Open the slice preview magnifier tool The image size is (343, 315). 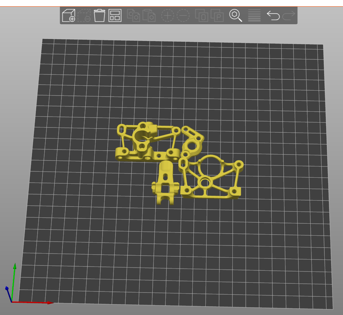pos(235,16)
